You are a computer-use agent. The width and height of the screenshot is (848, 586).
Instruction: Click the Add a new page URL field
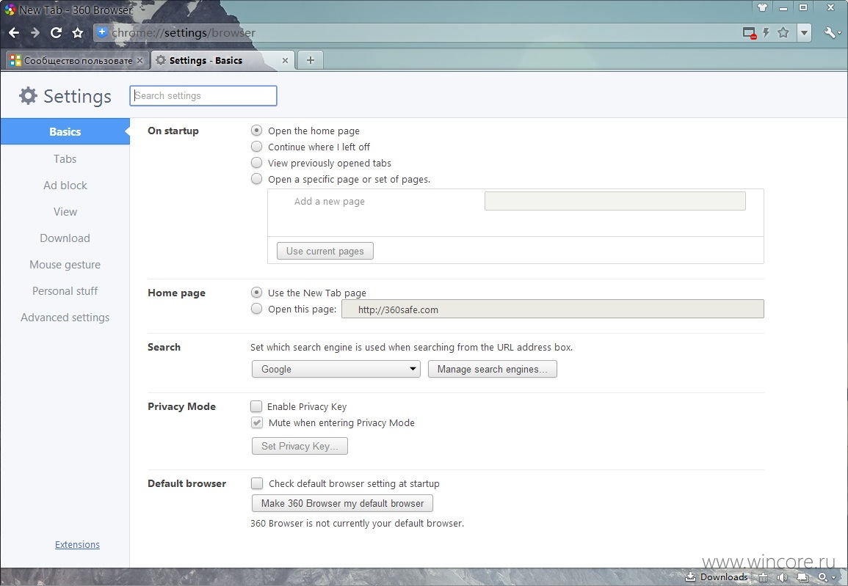pyautogui.click(x=615, y=201)
